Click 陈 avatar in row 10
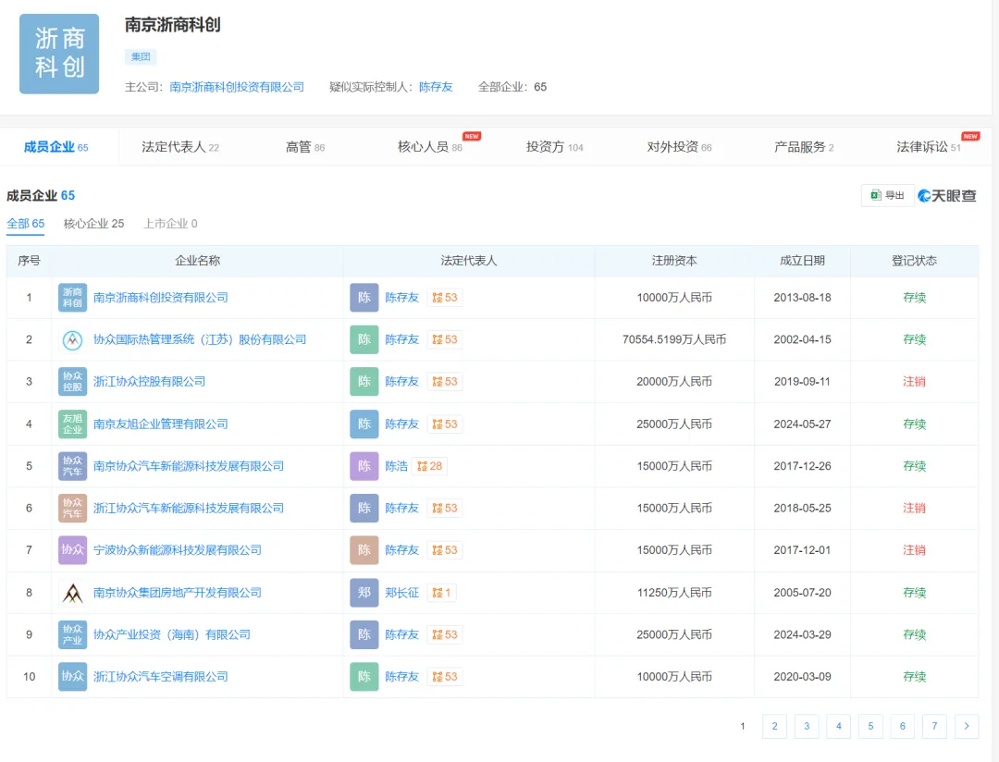The height and width of the screenshot is (762, 999). point(364,677)
